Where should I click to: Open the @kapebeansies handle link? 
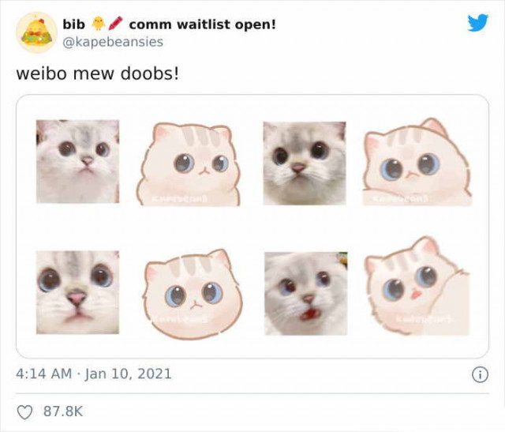click(113, 42)
